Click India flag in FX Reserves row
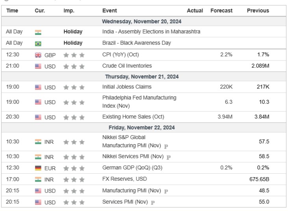 38,180
